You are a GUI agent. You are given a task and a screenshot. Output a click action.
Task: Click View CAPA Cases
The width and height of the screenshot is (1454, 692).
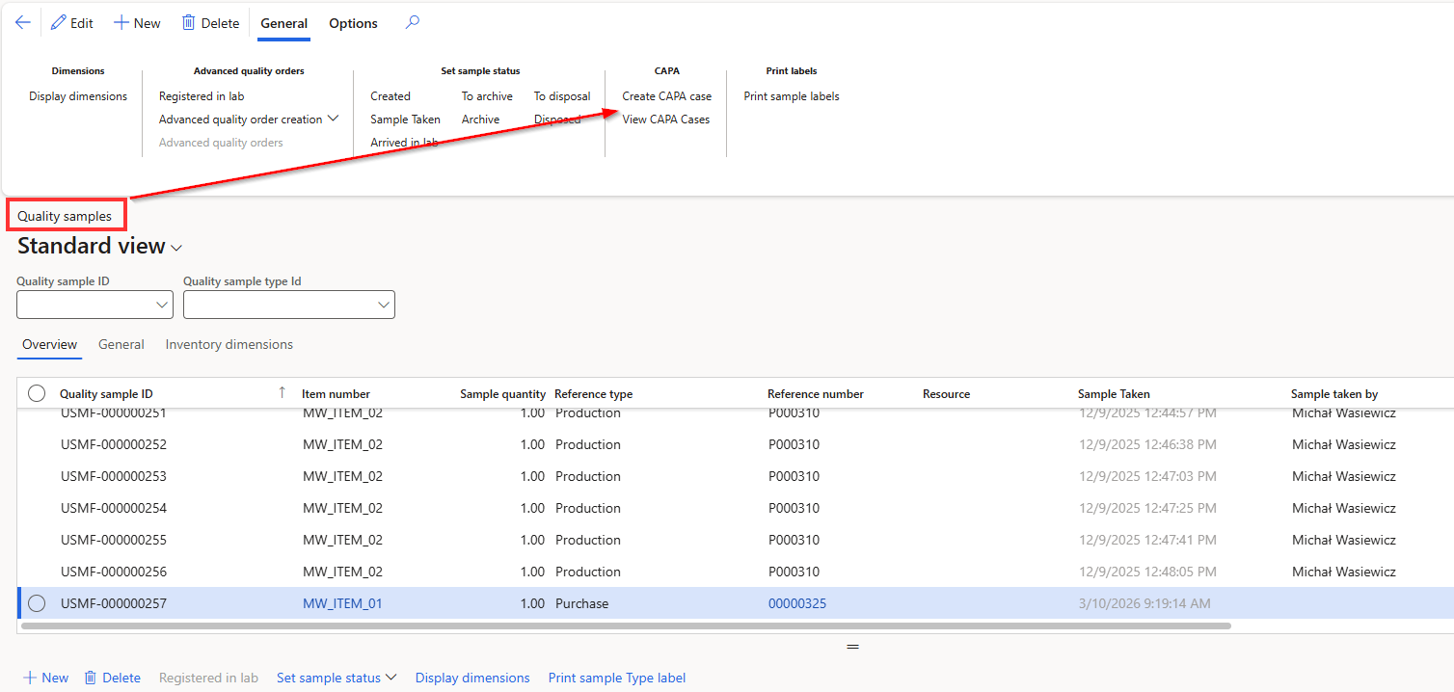coord(666,120)
